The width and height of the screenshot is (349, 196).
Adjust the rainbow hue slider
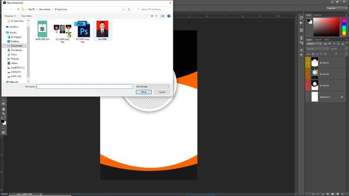344,27
